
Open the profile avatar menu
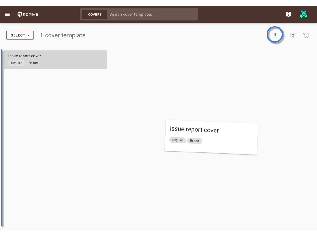coord(303,14)
